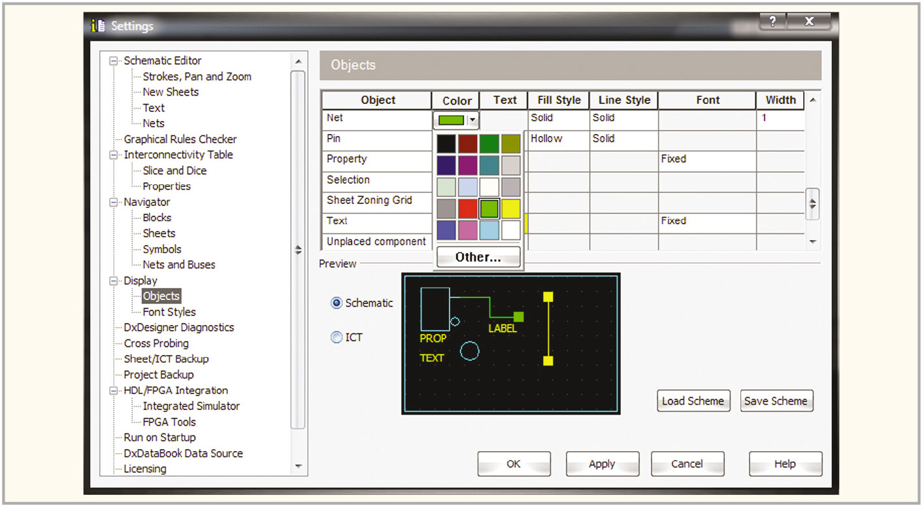Image resolution: width=924 pixels, height=508 pixels.
Task: Collapse the Navigator tree node
Action: 115,203
